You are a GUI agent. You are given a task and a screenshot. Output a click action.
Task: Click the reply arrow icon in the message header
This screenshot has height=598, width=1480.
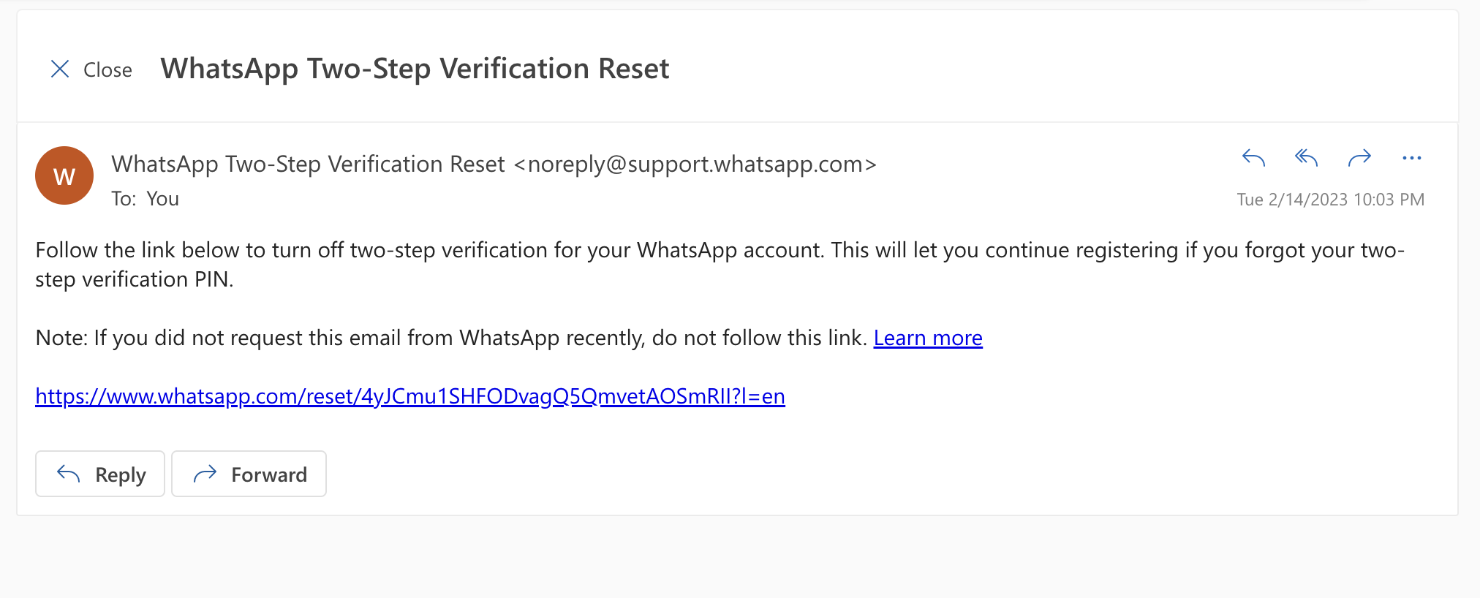pyautogui.click(x=1253, y=158)
